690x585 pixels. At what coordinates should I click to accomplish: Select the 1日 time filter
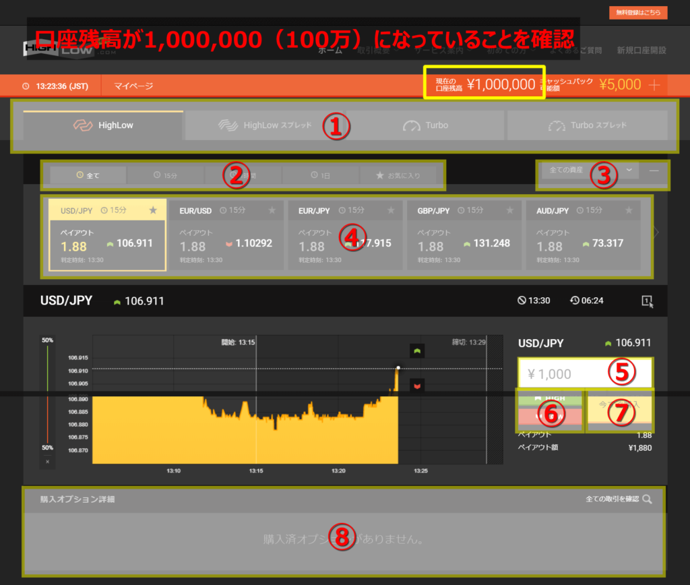320,175
